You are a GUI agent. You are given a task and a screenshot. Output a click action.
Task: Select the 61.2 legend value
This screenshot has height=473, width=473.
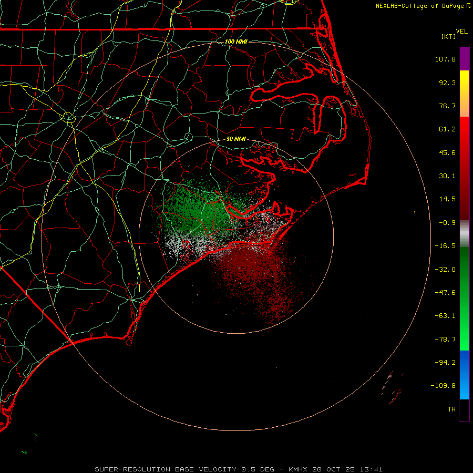[447, 129]
